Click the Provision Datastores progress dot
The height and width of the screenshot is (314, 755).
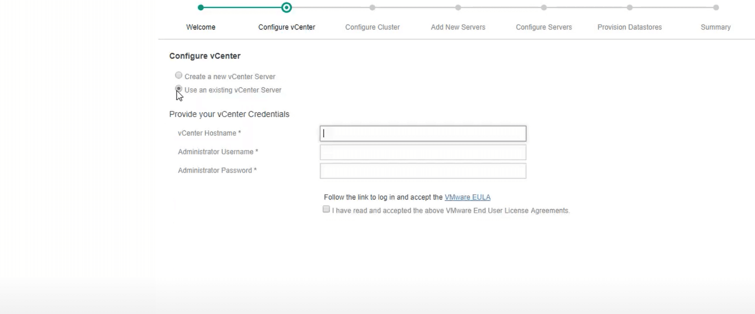click(x=630, y=7)
